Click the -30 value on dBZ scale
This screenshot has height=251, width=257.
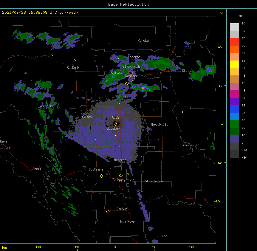(244, 157)
